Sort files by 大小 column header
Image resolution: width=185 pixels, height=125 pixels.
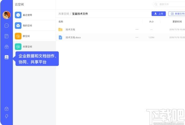click(151, 21)
